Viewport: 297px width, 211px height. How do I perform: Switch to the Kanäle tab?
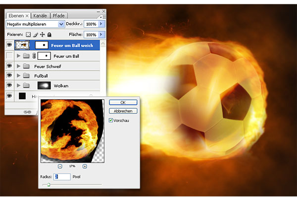pos(41,15)
